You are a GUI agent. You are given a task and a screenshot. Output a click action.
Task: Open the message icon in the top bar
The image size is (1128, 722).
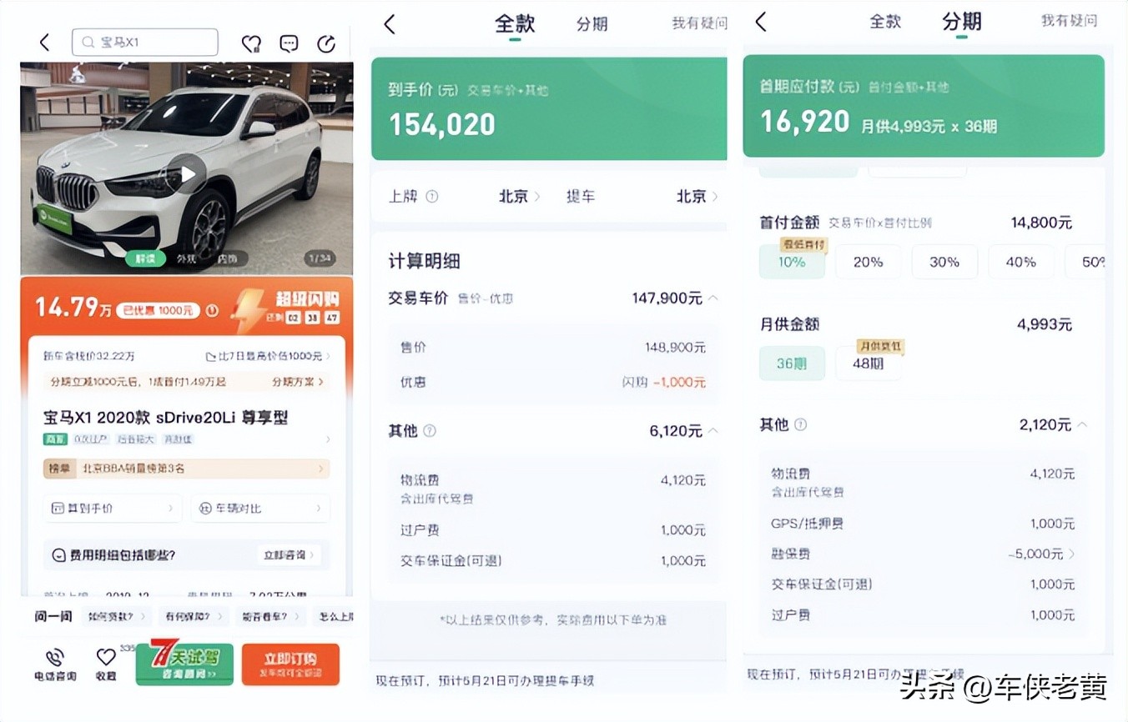tap(289, 42)
